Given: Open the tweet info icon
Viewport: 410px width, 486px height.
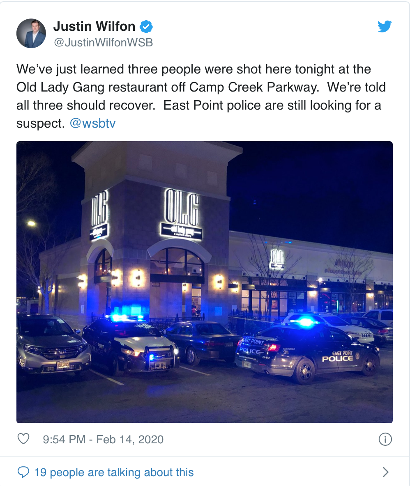Looking at the screenshot, I should click(x=385, y=439).
